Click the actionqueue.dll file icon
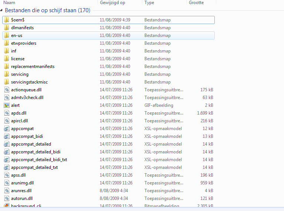 pos(7,90)
